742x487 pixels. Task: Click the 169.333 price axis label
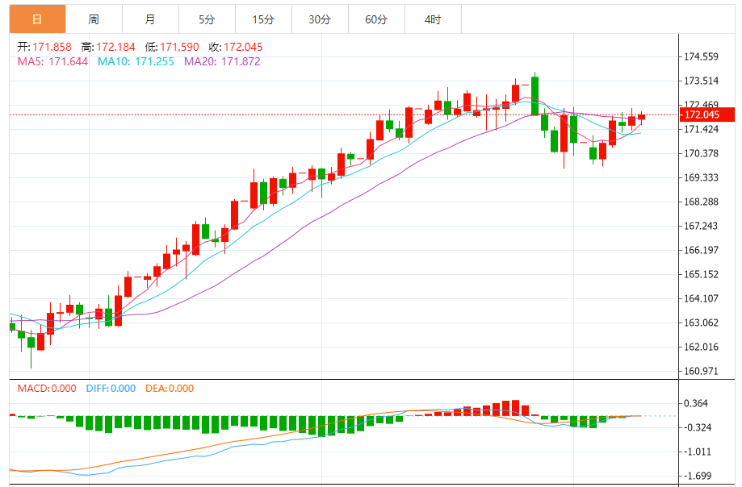tap(702, 177)
